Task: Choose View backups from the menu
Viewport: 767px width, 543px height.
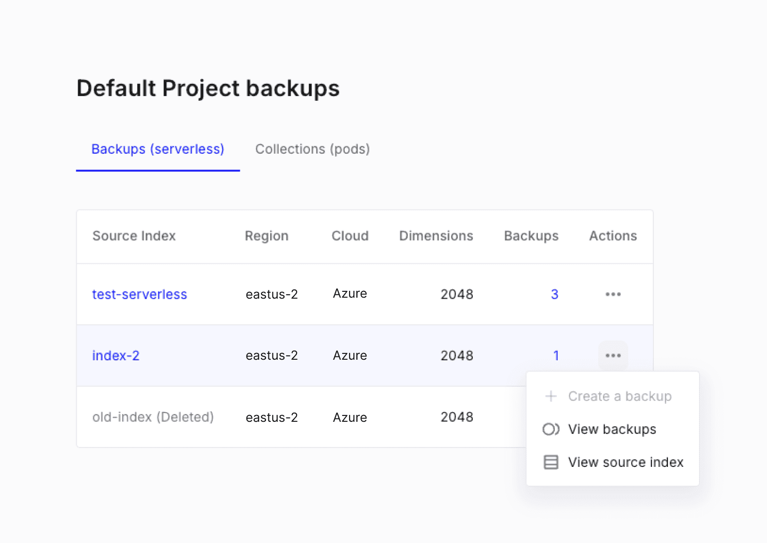Action: (612, 429)
